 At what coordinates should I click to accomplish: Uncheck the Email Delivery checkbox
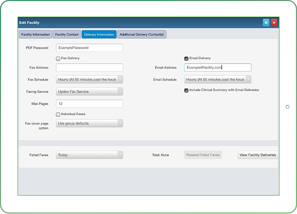coord(186,58)
